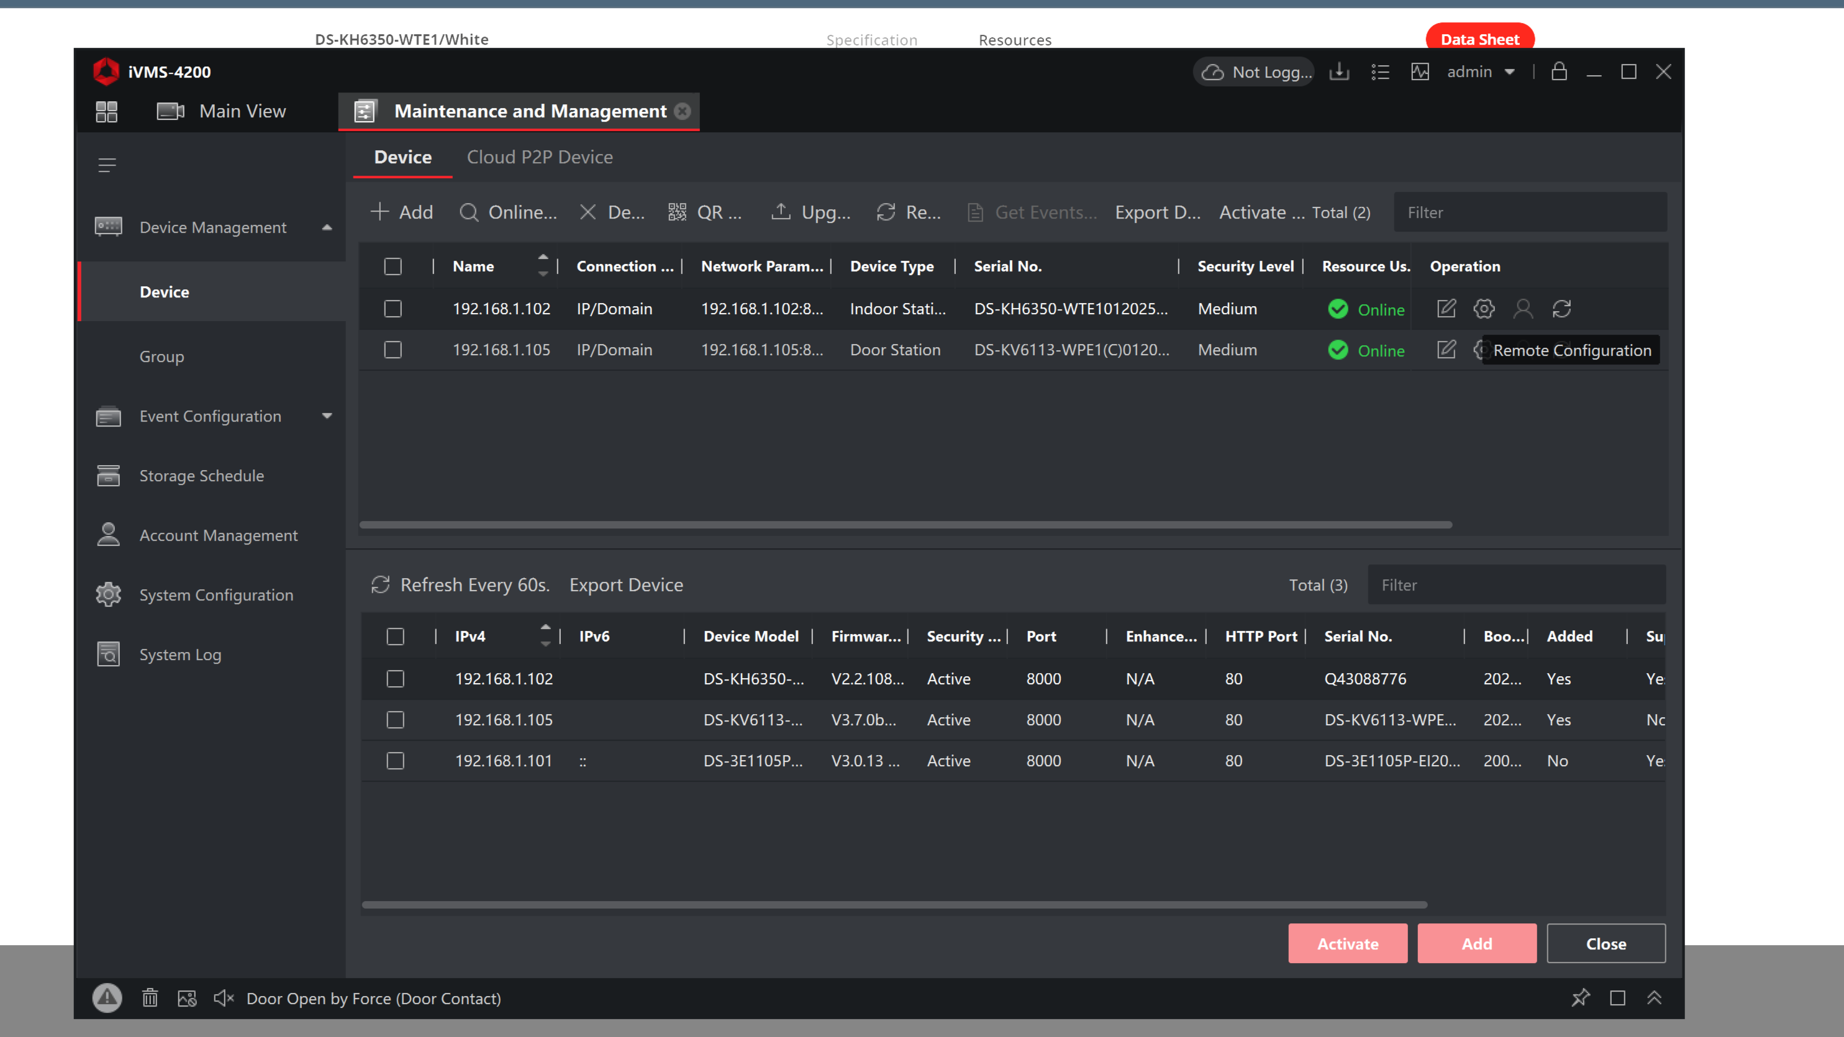Click the upper device list Filter field

[x=1530, y=212]
